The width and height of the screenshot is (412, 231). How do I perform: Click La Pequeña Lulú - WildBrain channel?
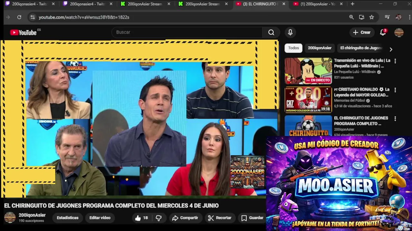pos(355,72)
